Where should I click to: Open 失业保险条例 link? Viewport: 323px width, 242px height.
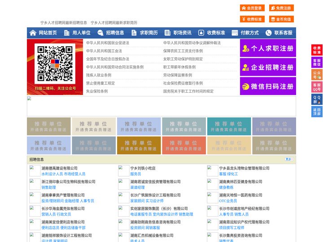pyautogui.click(x=97, y=91)
